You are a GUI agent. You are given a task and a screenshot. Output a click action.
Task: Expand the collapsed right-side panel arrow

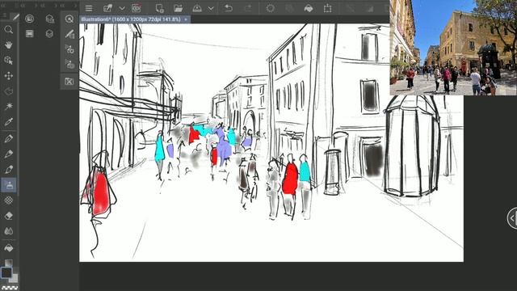[512, 218]
